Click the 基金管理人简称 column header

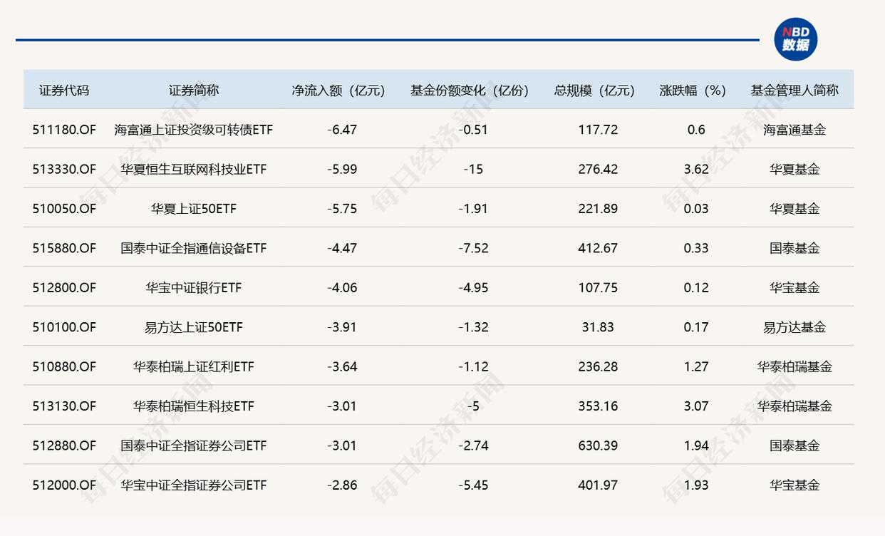(x=795, y=91)
